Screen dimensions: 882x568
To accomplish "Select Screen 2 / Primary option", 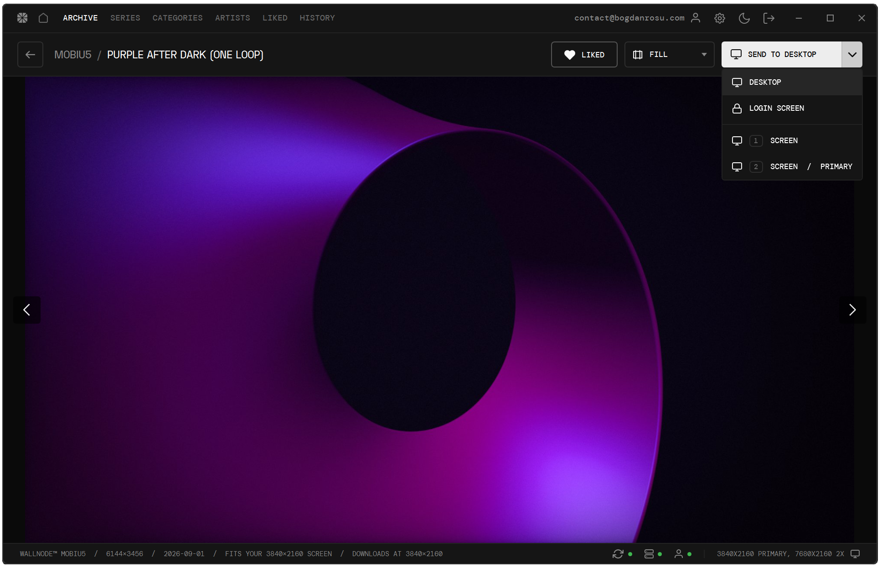I will pyautogui.click(x=792, y=166).
